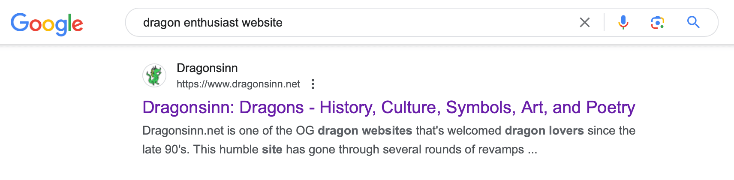
Task: Click the Dragonsinn site name
Action: pyautogui.click(x=207, y=68)
